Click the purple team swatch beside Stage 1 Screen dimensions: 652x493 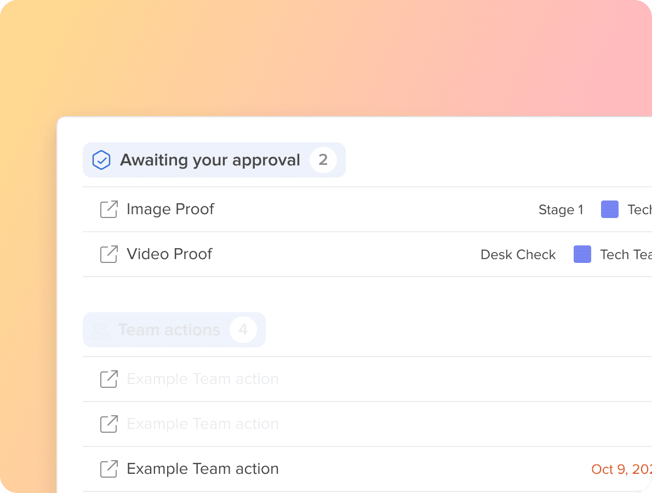610,209
